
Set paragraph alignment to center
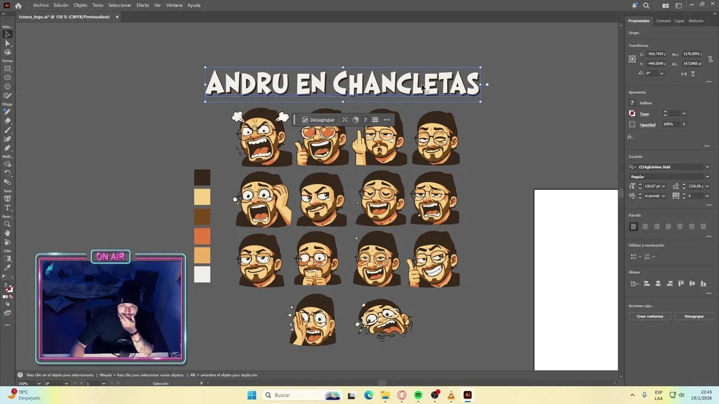pyautogui.click(x=645, y=227)
